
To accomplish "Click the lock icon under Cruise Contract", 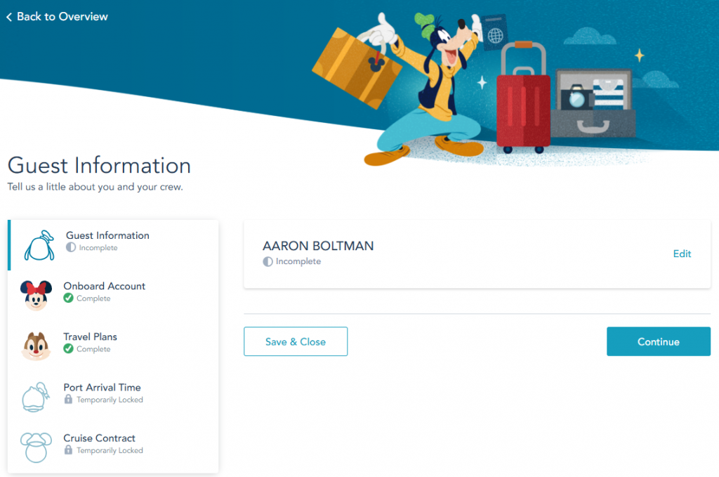I will [x=68, y=450].
